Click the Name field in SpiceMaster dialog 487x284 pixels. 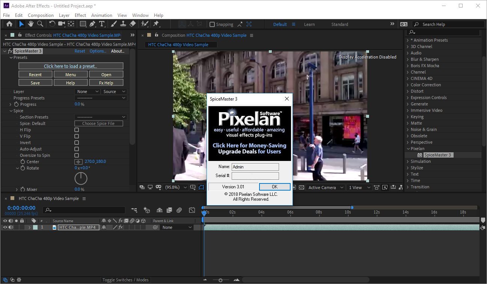(255, 167)
